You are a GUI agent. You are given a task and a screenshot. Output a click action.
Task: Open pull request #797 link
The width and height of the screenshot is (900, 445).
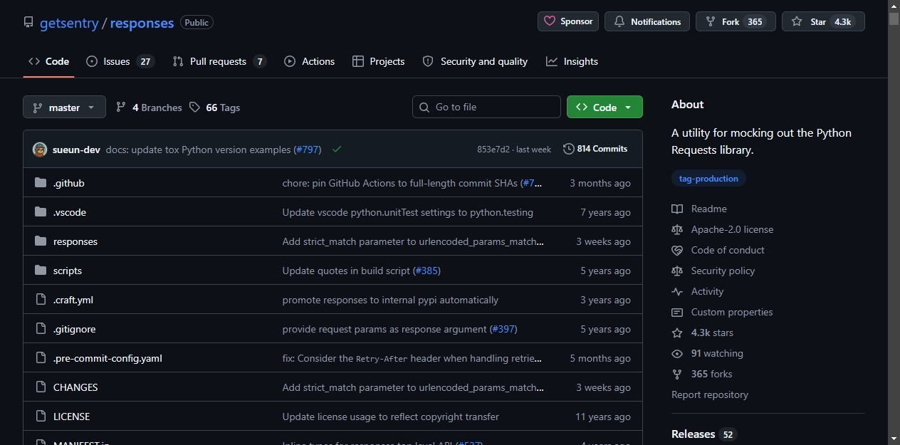pyautogui.click(x=308, y=150)
